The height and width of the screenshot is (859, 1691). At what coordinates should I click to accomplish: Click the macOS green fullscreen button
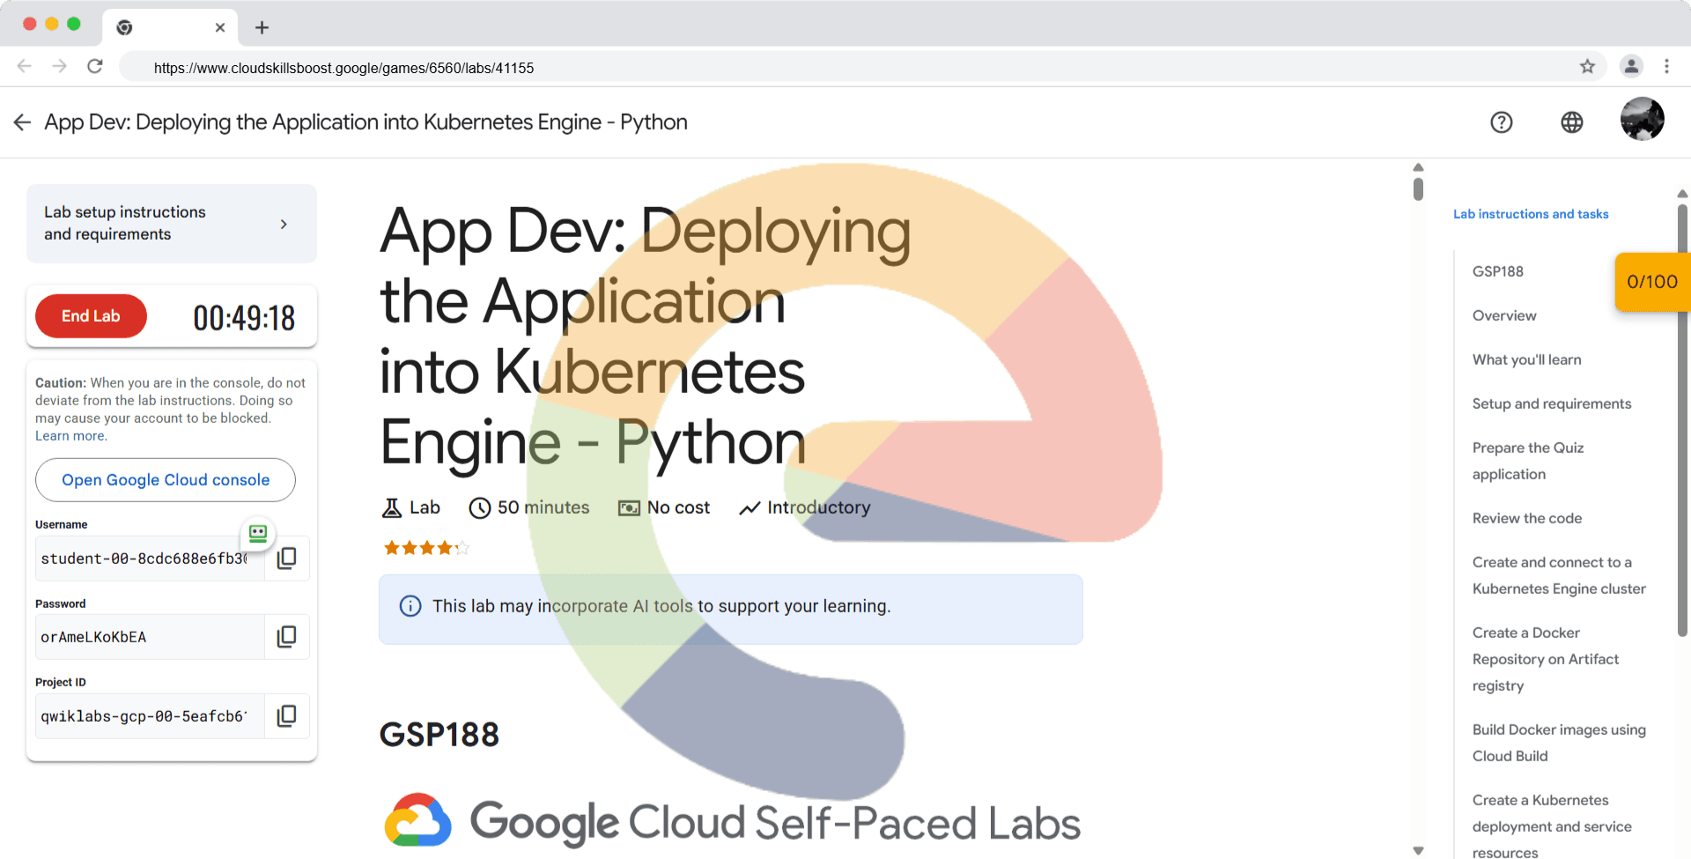click(x=74, y=24)
